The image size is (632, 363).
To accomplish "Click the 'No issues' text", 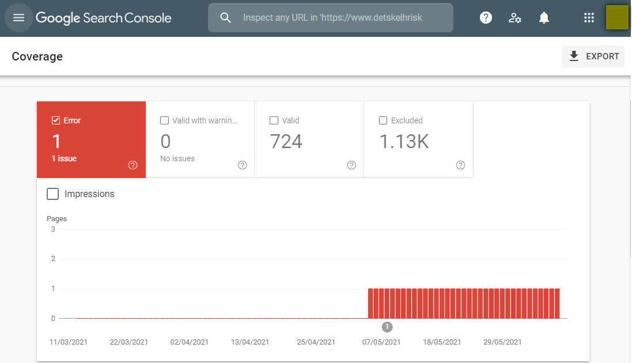I will point(177,158).
